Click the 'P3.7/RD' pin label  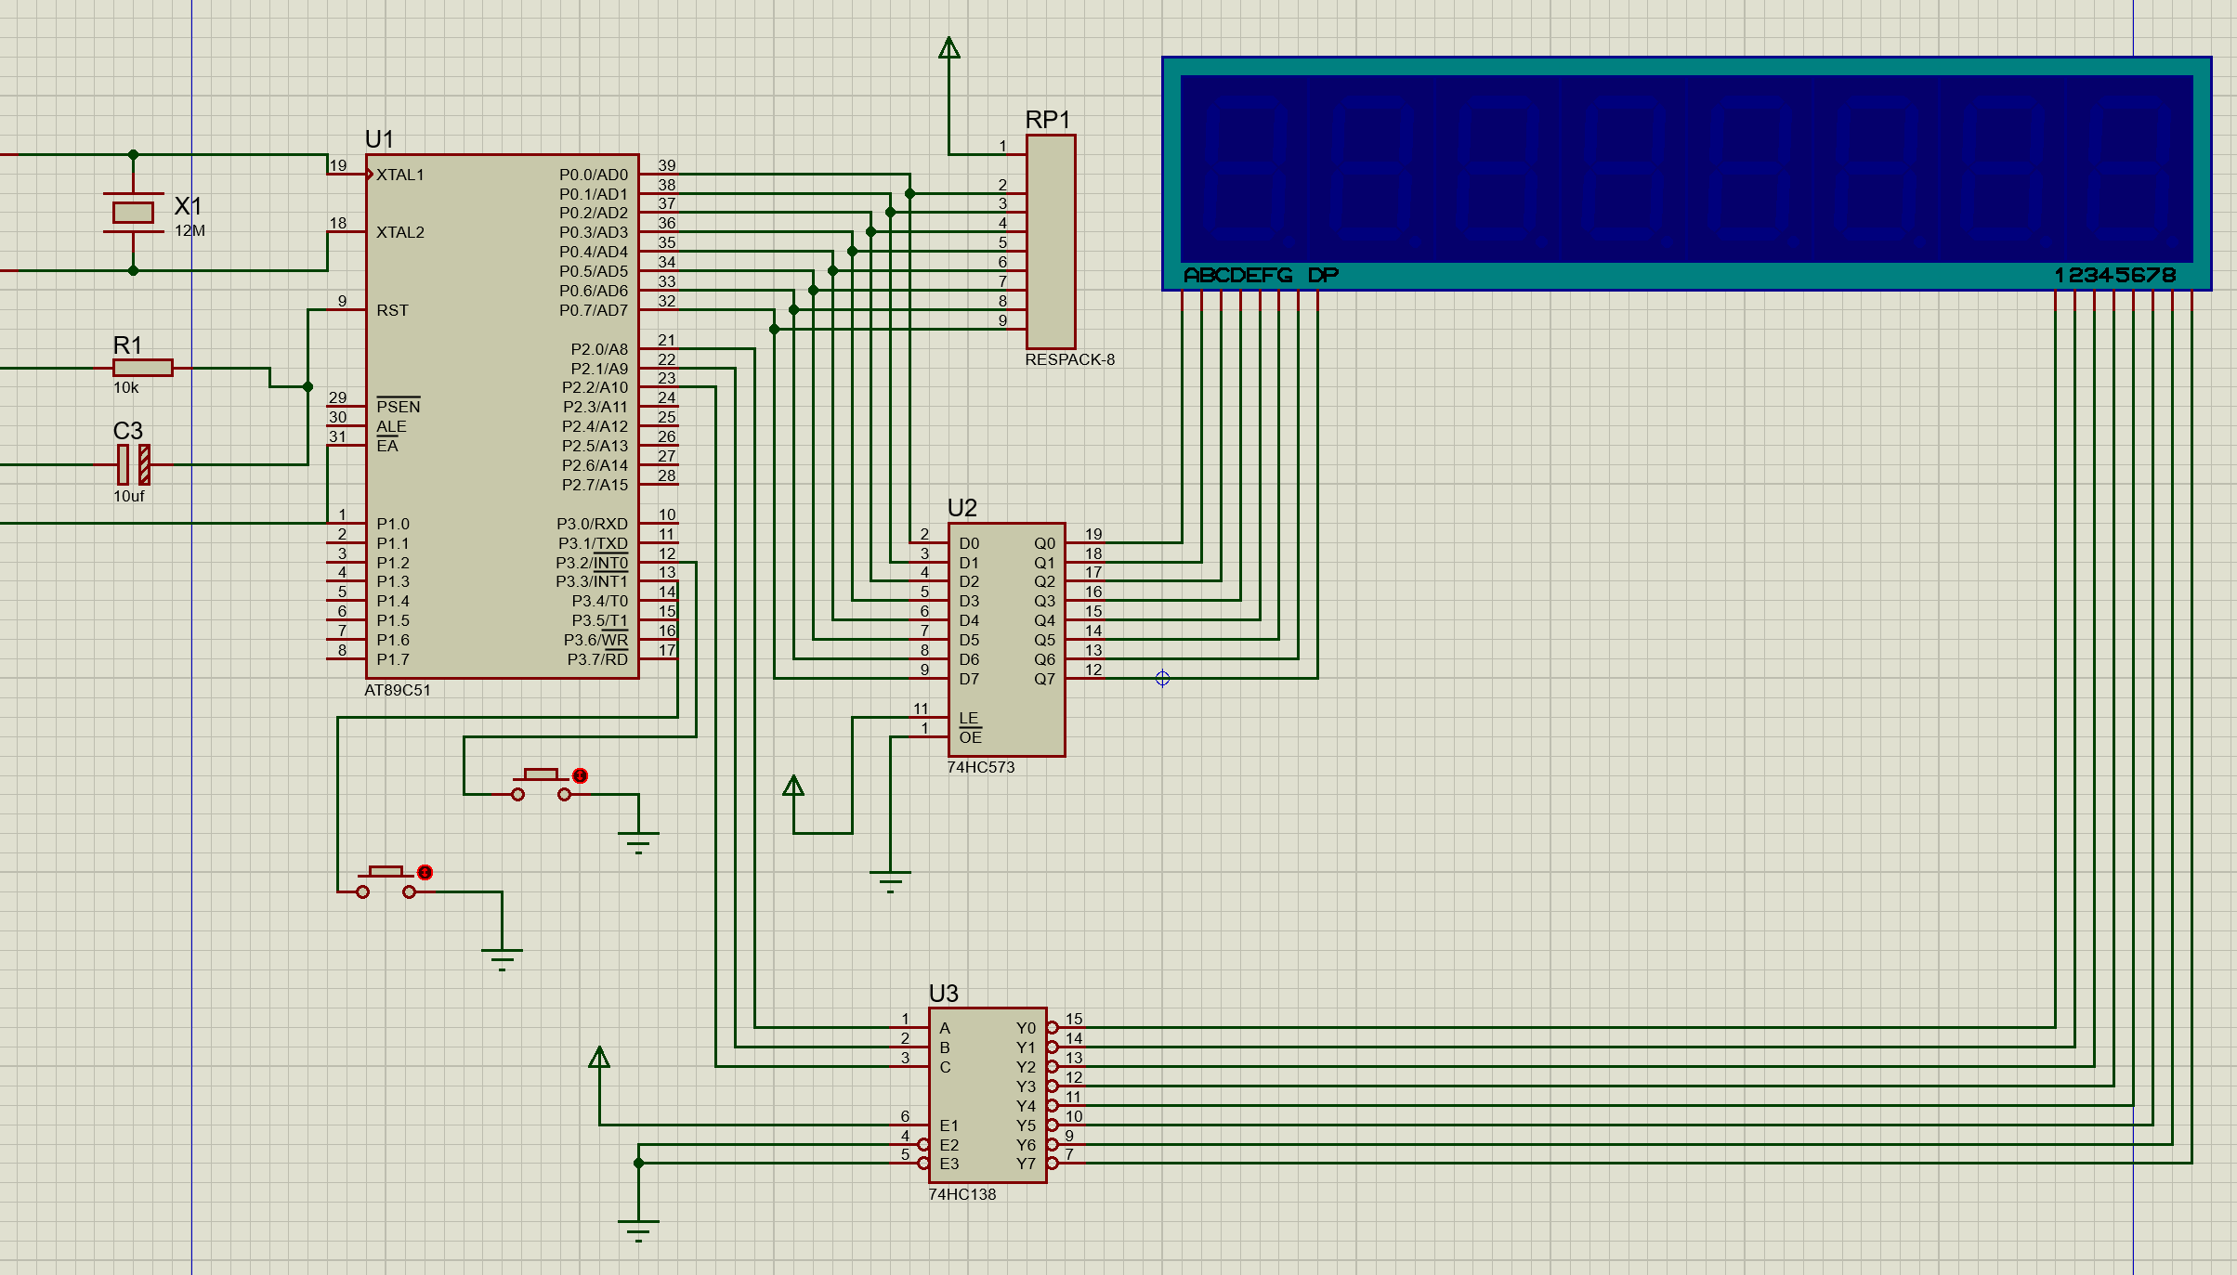[x=597, y=659]
